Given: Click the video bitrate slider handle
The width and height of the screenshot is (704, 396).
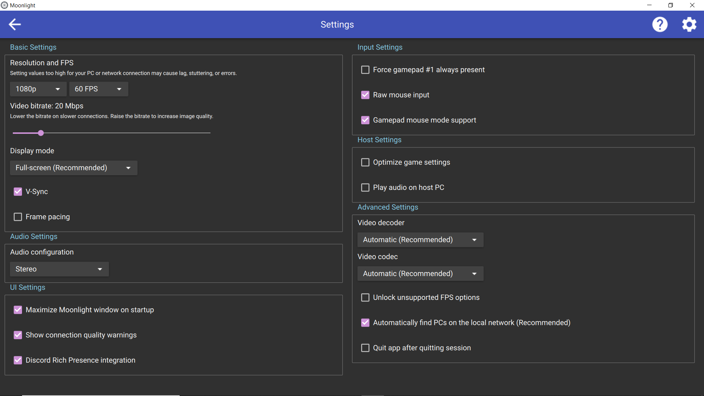Looking at the screenshot, I should tap(41, 133).
